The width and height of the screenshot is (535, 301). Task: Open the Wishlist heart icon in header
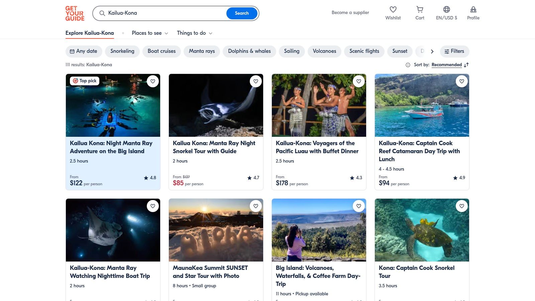click(x=393, y=10)
